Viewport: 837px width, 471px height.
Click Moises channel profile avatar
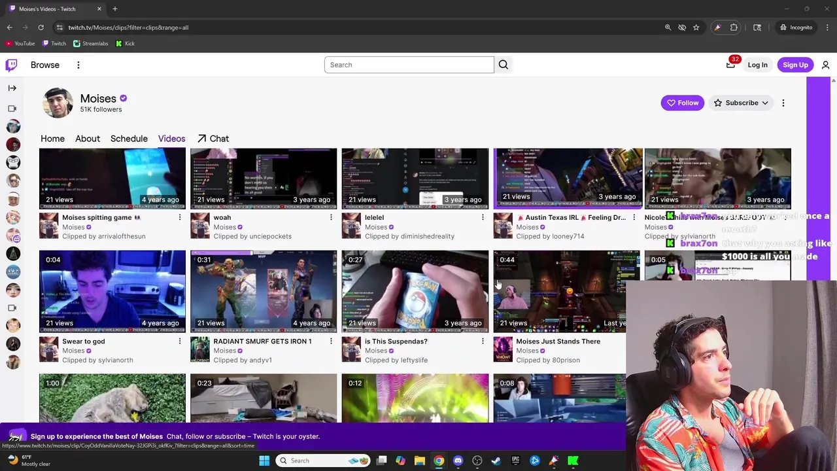[x=58, y=103]
